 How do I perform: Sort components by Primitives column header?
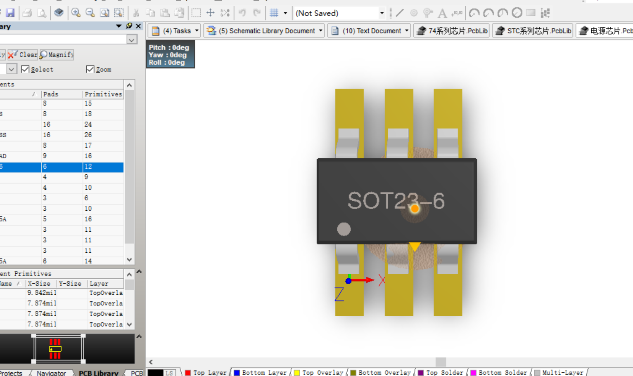click(103, 94)
